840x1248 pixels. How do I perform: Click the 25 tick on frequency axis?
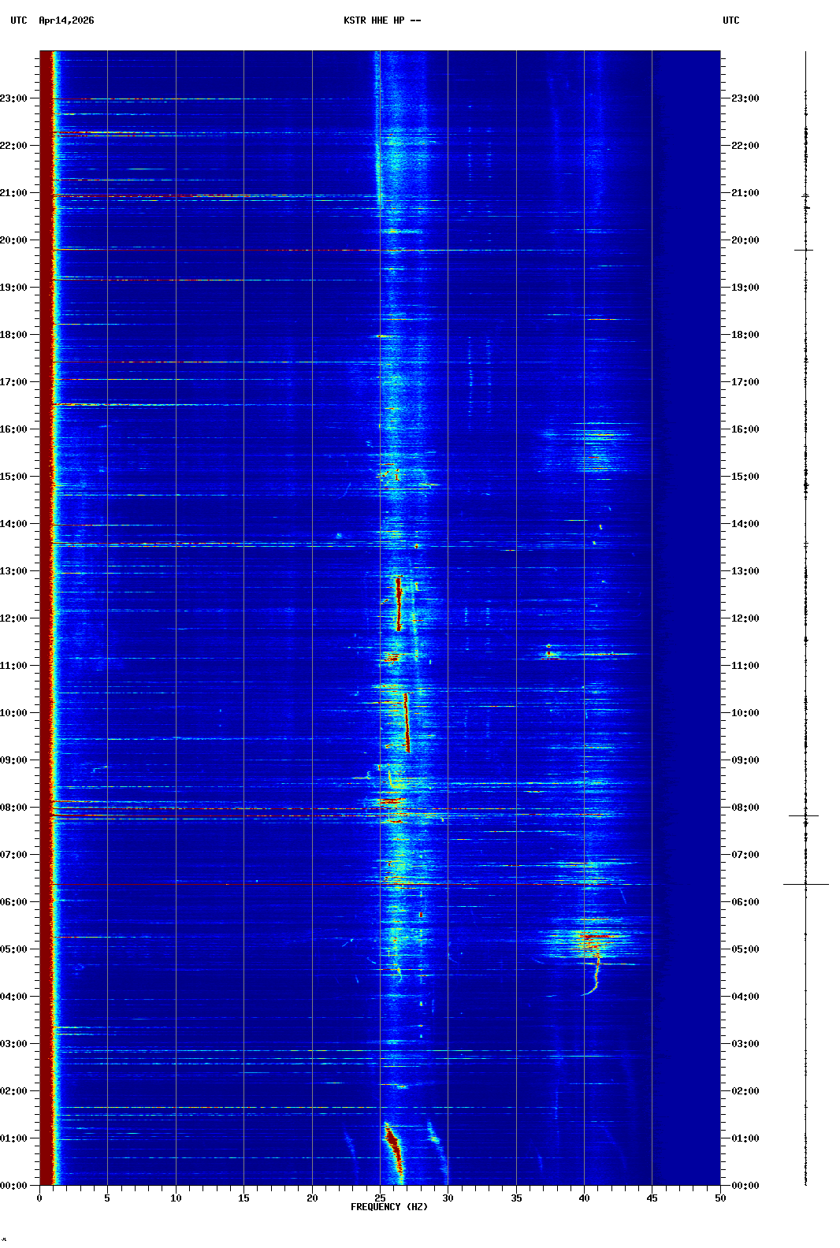pyautogui.click(x=380, y=1198)
